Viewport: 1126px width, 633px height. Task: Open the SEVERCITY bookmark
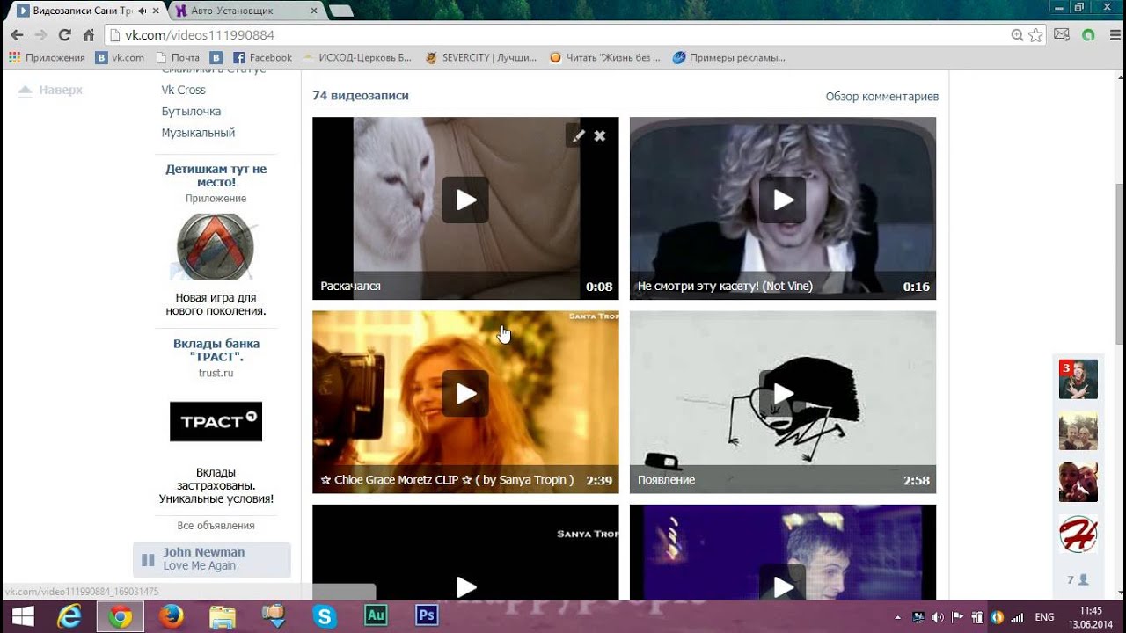coord(480,58)
